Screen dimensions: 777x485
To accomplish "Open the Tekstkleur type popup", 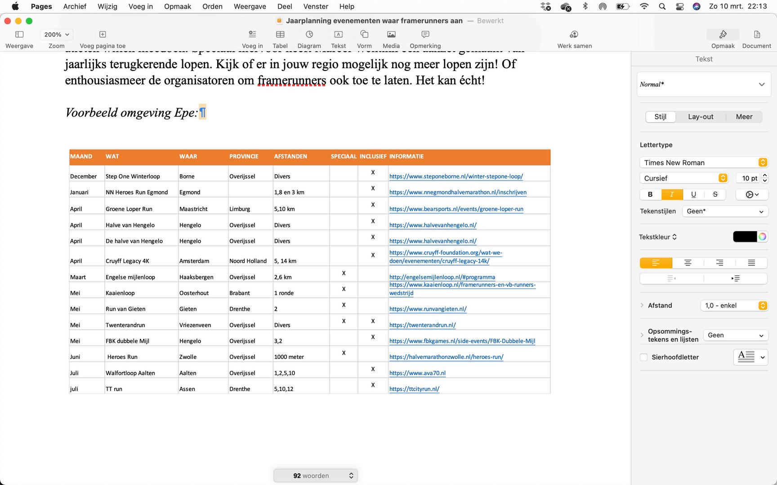I will pyautogui.click(x=658, y=237).
